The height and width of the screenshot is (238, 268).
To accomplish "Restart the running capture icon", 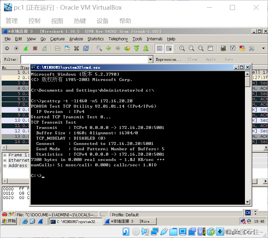I will (44, 48).
